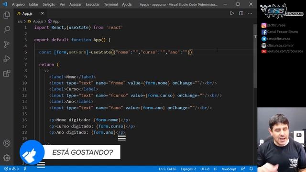
Task: Click the Nome label code on line 9
Action: click(72, 77)
